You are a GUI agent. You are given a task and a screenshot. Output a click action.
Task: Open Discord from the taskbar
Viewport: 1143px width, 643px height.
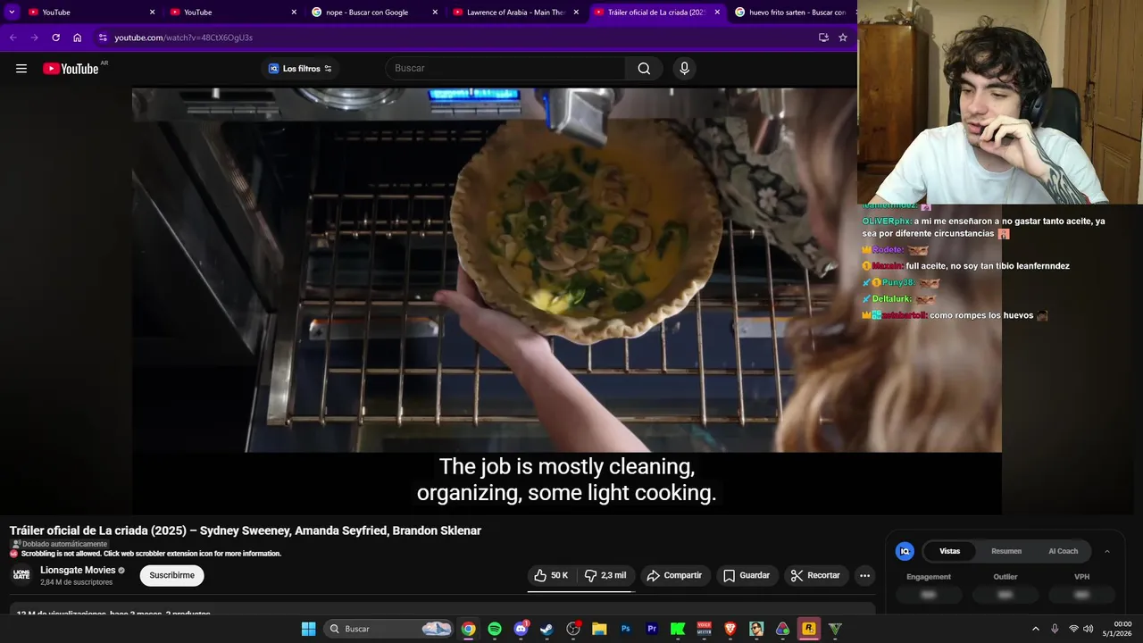tap(521, 629)
